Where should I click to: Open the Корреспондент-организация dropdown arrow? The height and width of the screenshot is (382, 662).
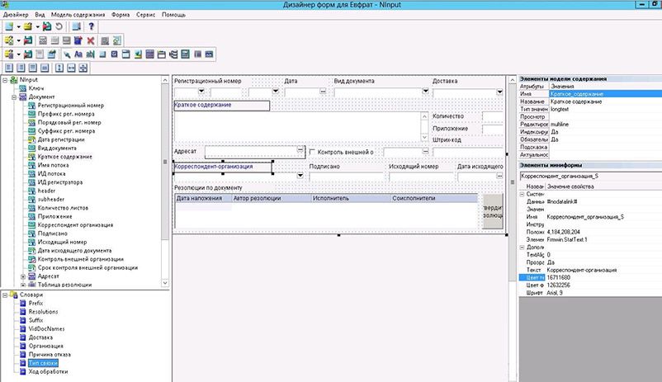click(300, 175)
